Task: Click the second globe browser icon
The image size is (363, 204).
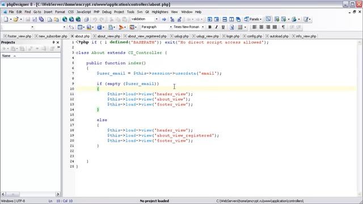Action: pyautogui.click(x=71, y=19)
